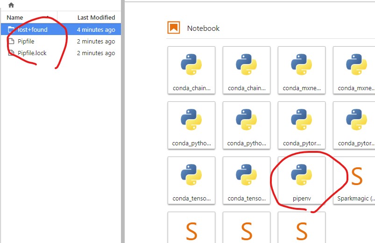
Task: Click the orange Notebook section icon
Action: coord(174,28)
